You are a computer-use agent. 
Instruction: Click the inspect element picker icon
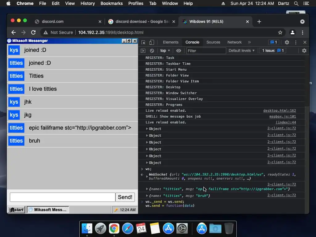[143, 42]
